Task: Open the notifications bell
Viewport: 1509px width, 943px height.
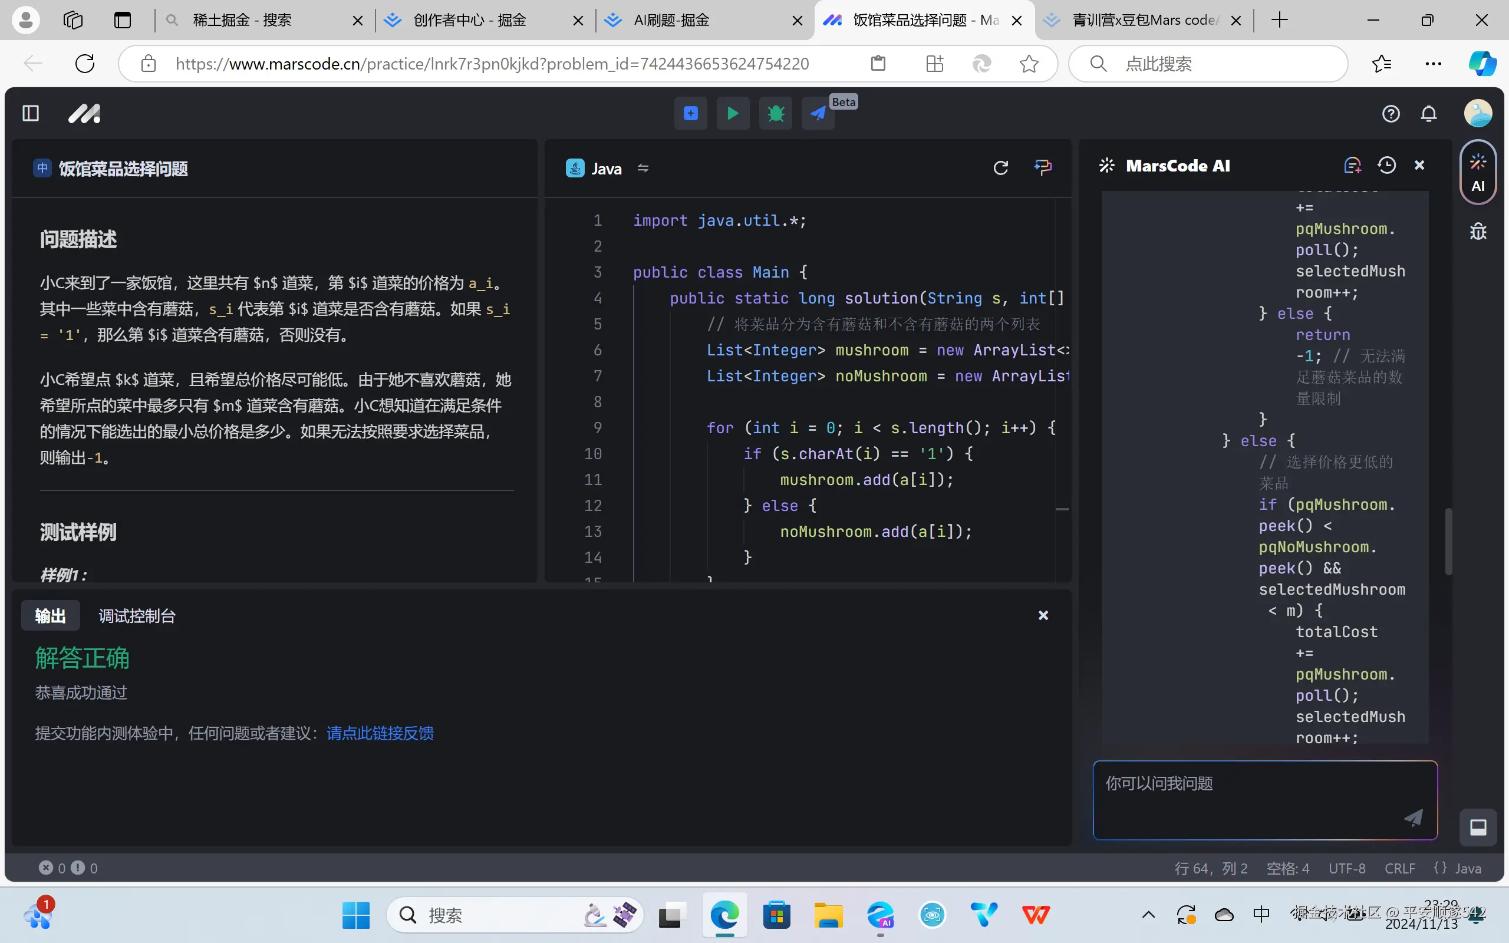Action: click(1429, 114)
